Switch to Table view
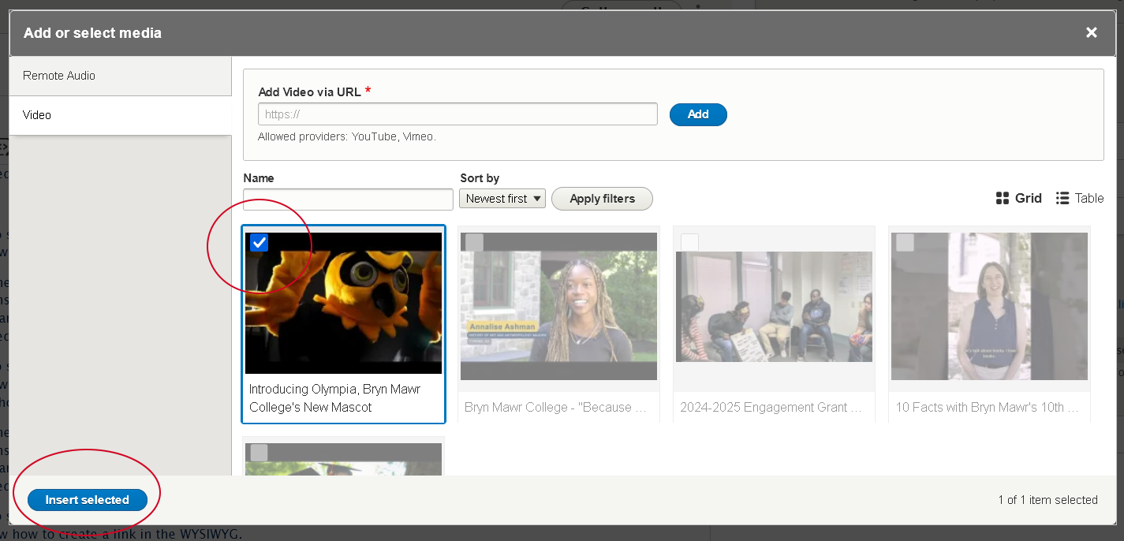 point(1080,198)
